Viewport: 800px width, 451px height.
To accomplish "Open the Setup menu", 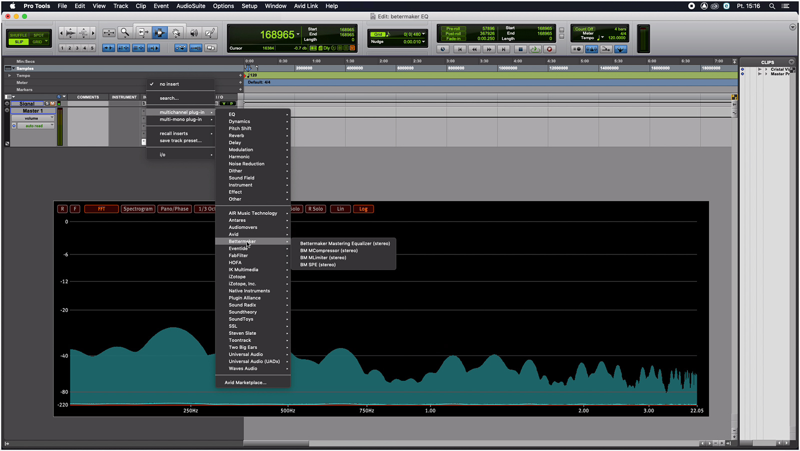I will (249, 6).
